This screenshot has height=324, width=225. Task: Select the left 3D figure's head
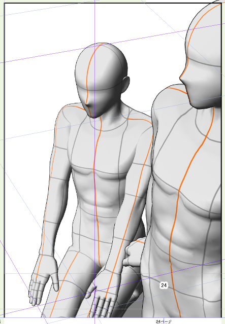pos(102,81)
